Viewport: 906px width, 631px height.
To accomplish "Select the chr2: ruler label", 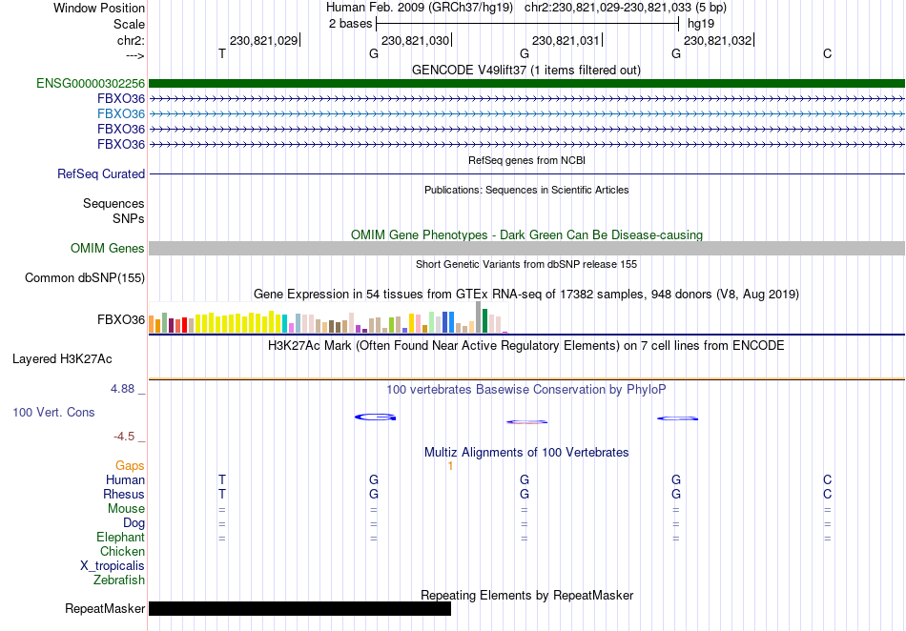I will click(131, 40).
